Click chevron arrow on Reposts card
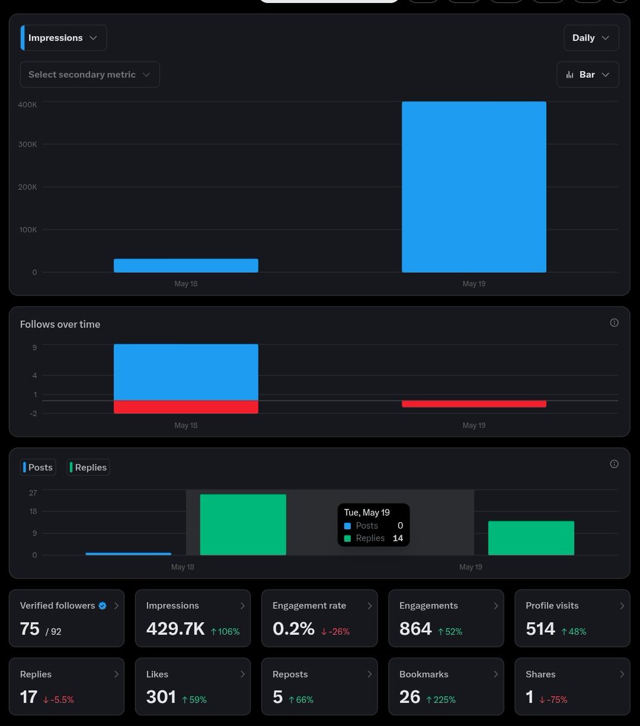Image resolution: width=640 pixels, height=726 pixels. click(369, 674)
